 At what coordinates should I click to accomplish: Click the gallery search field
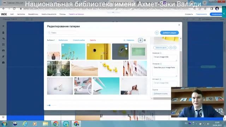tap(62, 33)
